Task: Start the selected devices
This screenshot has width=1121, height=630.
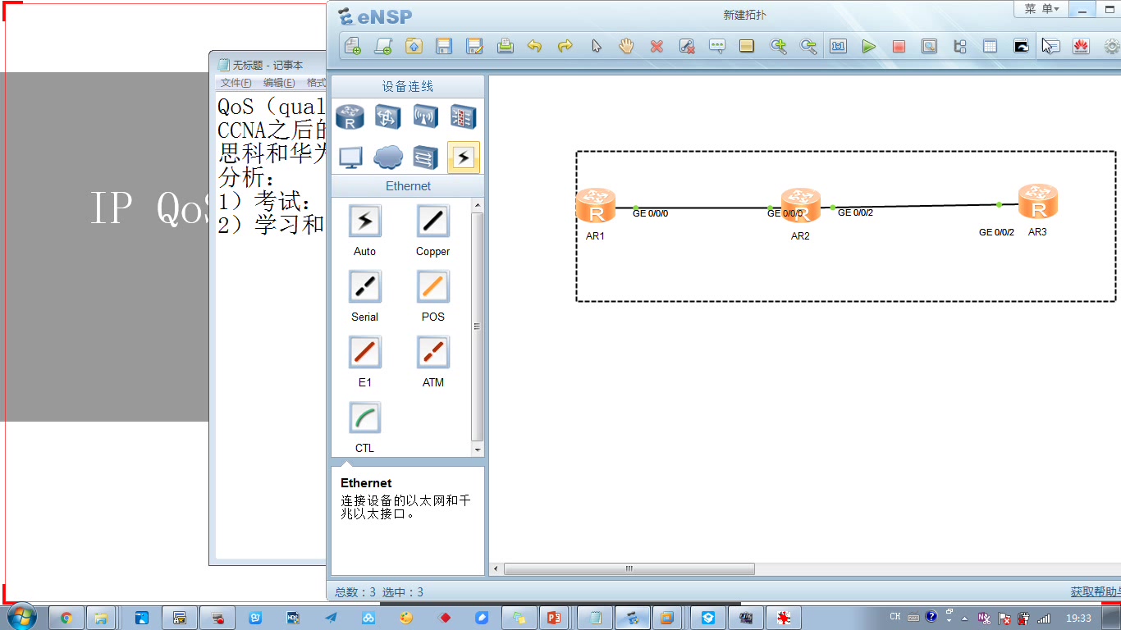Action: point(868,47)
